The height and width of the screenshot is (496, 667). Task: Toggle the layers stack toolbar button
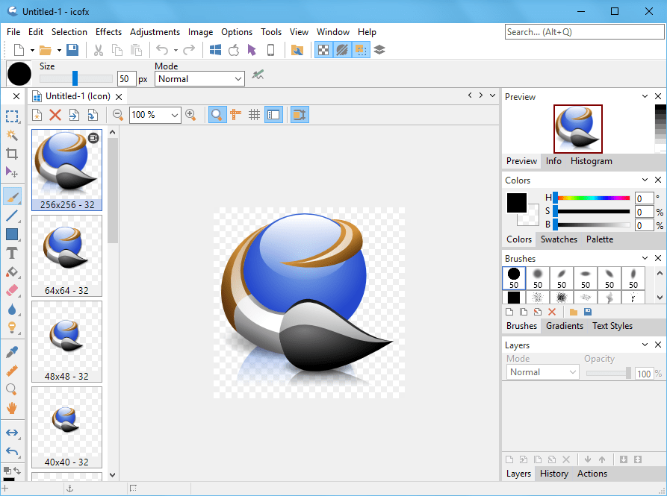(x=379, y=50)
